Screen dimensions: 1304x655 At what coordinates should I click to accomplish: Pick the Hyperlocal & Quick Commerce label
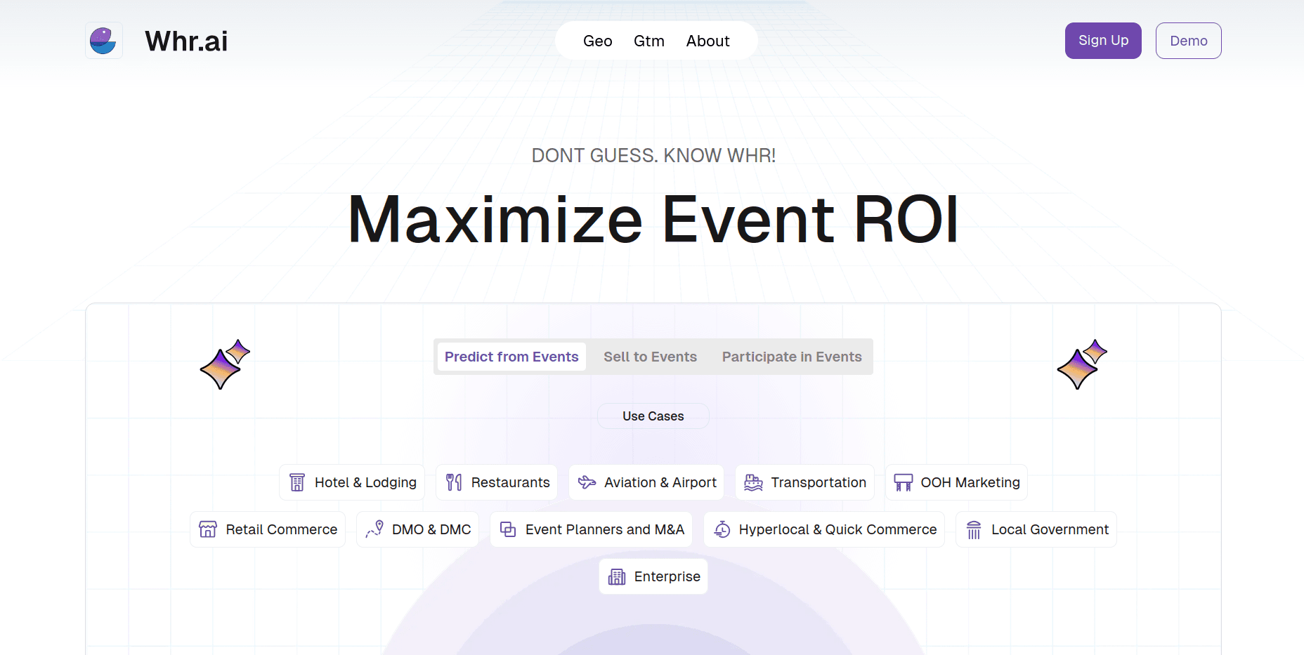tap(838, 529)
